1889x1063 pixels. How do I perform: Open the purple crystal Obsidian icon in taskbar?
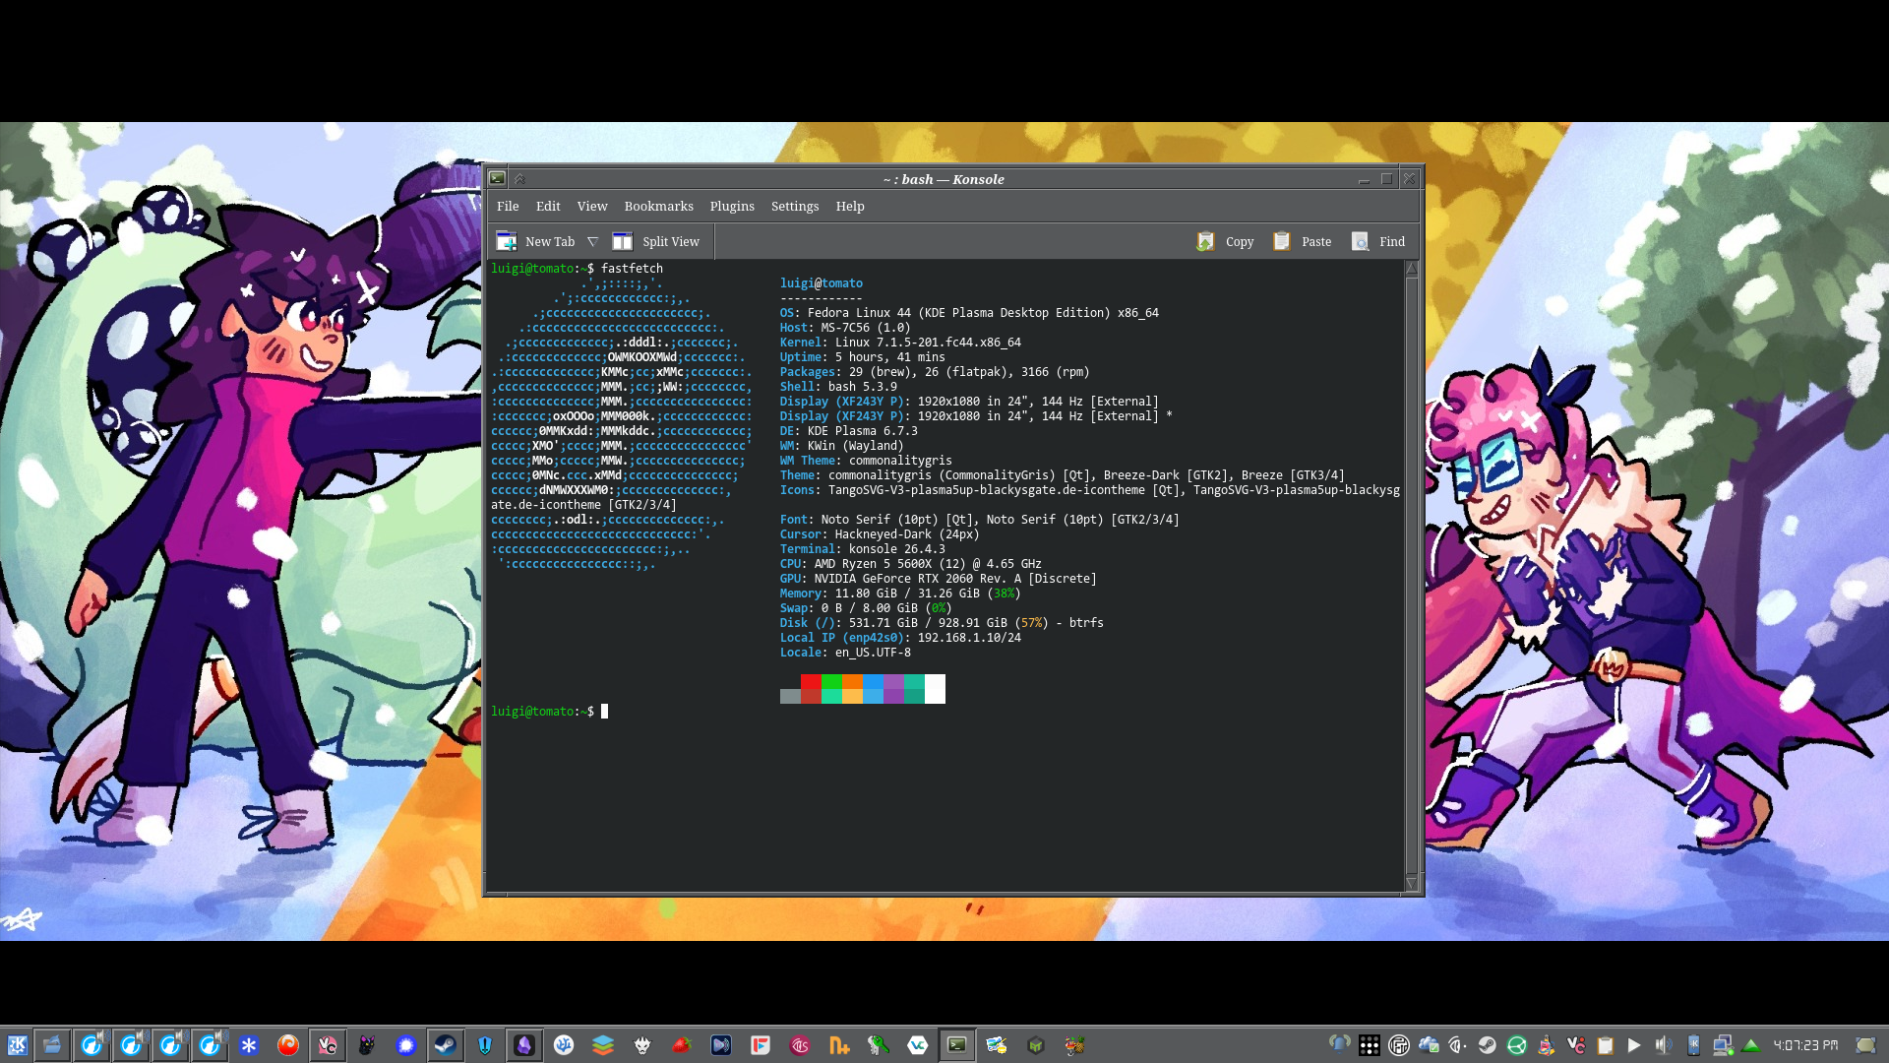[524, 1045]
